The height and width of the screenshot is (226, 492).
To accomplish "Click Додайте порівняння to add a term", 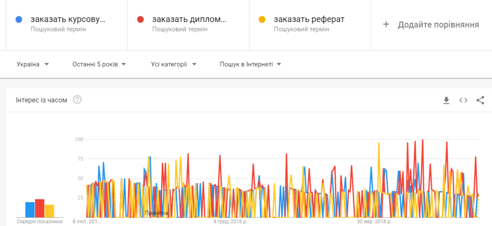I will click(x=438, y=25).
